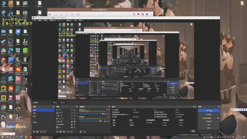This screenshot has height=139, width=247.
Task: Start a video call in the QQ chat window
Action: pyautogui.click(x=138, y=14)
